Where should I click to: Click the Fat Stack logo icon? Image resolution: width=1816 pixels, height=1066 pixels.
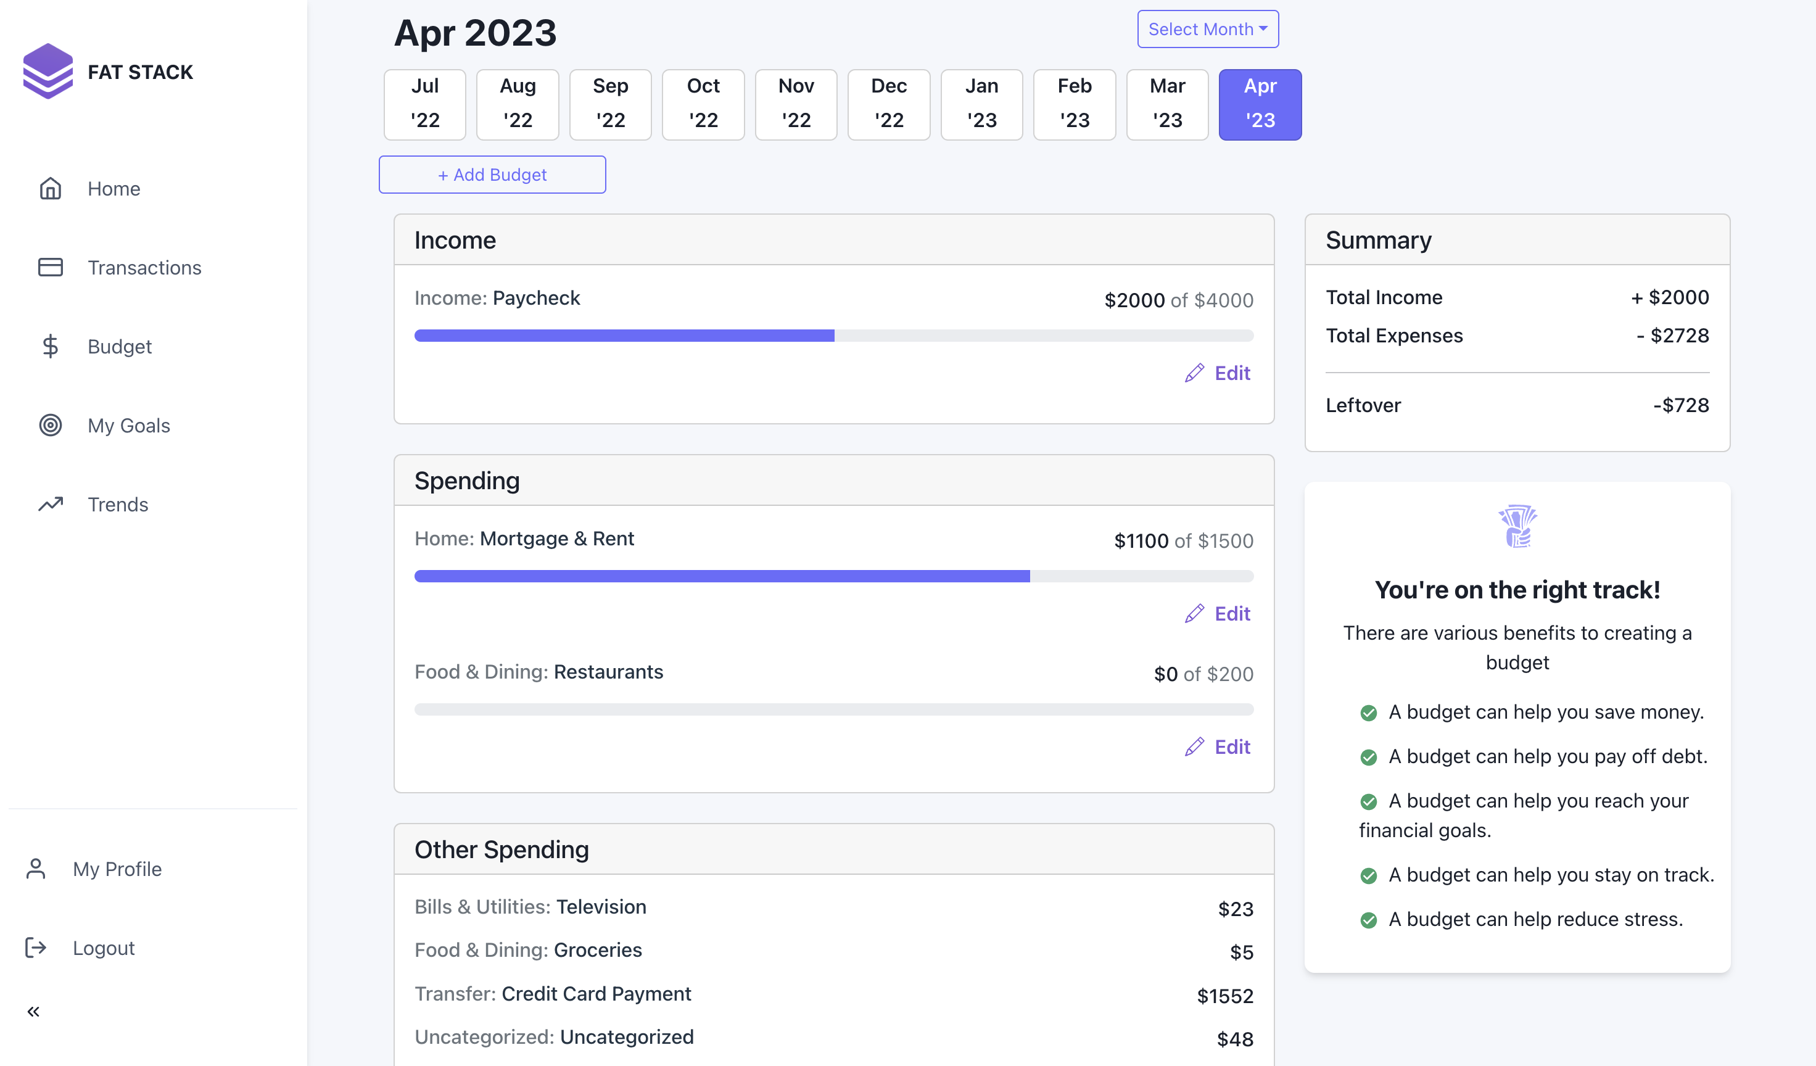click(47, 70)
